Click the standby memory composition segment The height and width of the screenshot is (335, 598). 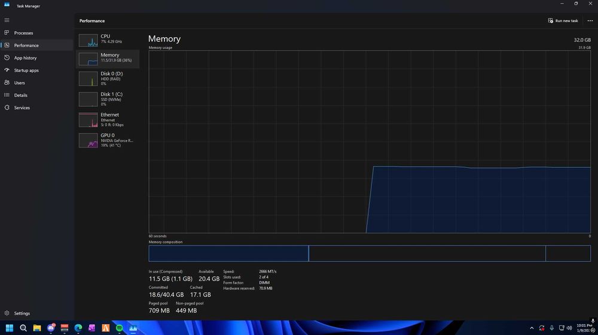427,254
